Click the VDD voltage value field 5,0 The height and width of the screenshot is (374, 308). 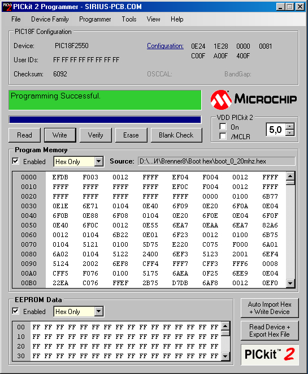pyautogui.click(x=276, y=130)
